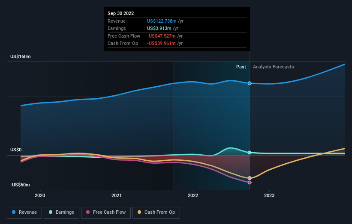This screenshot has height=224, width=352.
Task: Click the Free Cash Flow label in tooltip
Action: click(124, 36)
